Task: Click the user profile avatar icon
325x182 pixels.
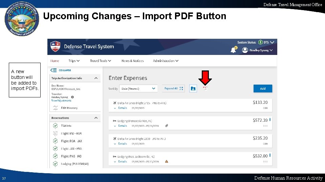Action: pos(245,50)
